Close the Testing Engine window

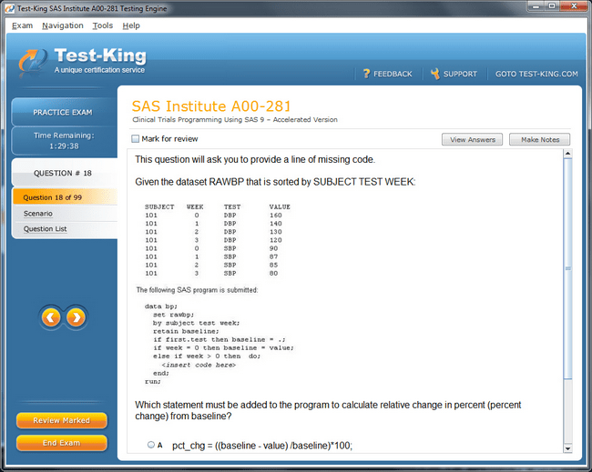click(574, 6)
